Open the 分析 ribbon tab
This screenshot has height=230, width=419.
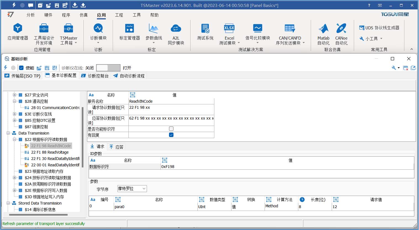tap(31, 15)
